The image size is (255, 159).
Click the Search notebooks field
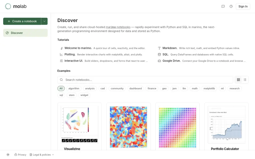[x=145, y=80]
